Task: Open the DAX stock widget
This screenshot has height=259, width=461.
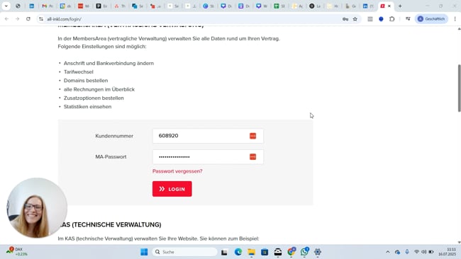Action: point(17,252)
